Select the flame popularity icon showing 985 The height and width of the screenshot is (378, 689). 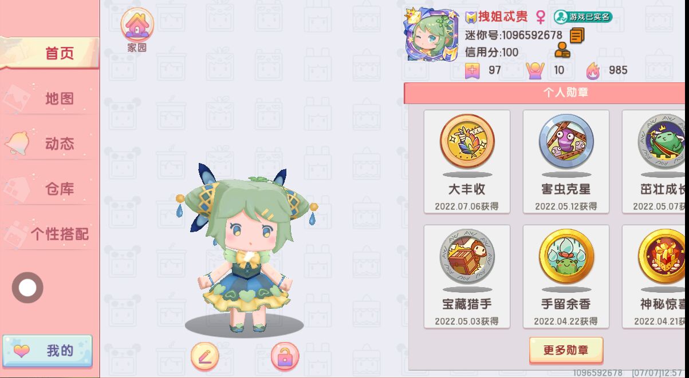593,70
